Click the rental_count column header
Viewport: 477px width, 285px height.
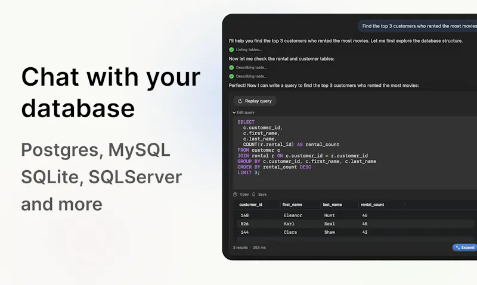372,205
